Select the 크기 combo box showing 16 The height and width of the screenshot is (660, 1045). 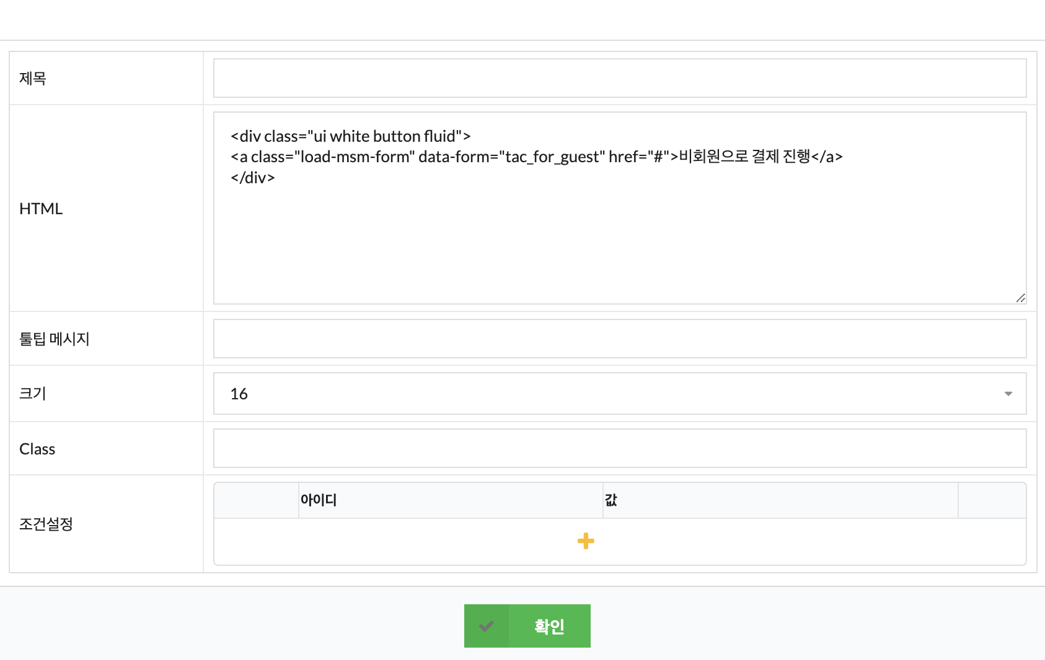[x=620, y=394]
